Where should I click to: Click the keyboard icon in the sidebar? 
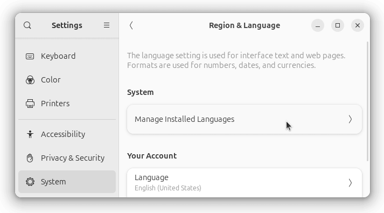(30, 56)
